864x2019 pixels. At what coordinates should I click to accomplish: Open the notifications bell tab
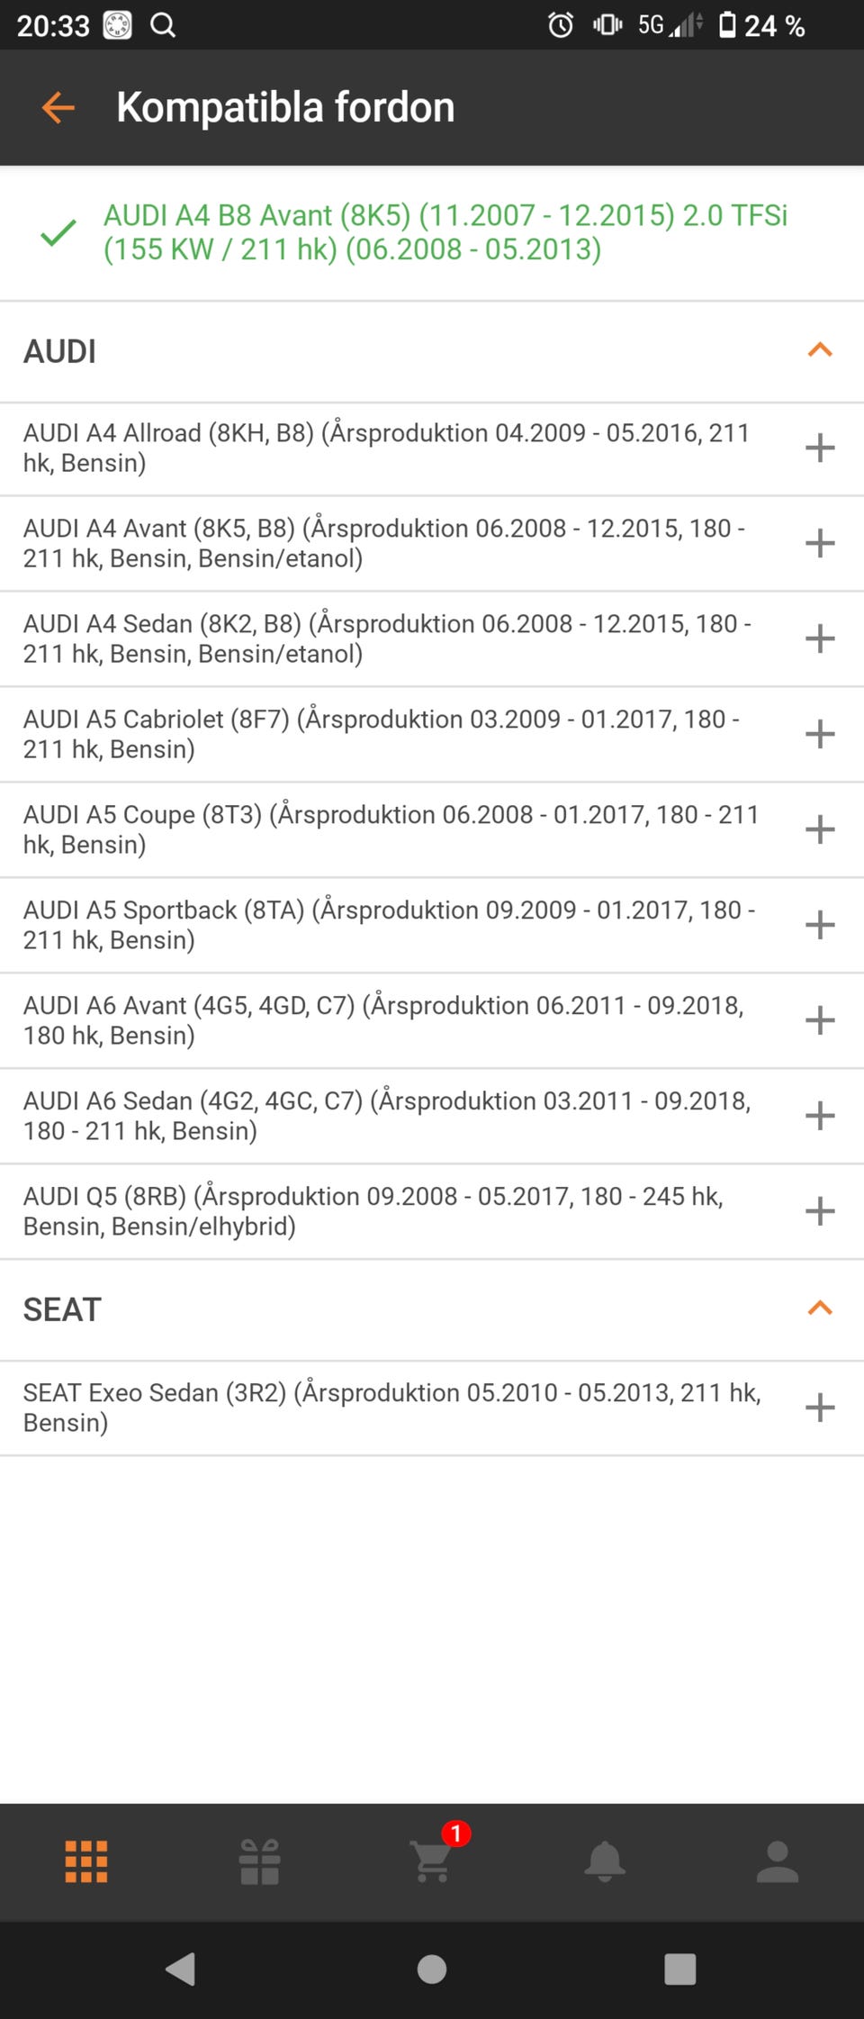tap(605, 1861)
